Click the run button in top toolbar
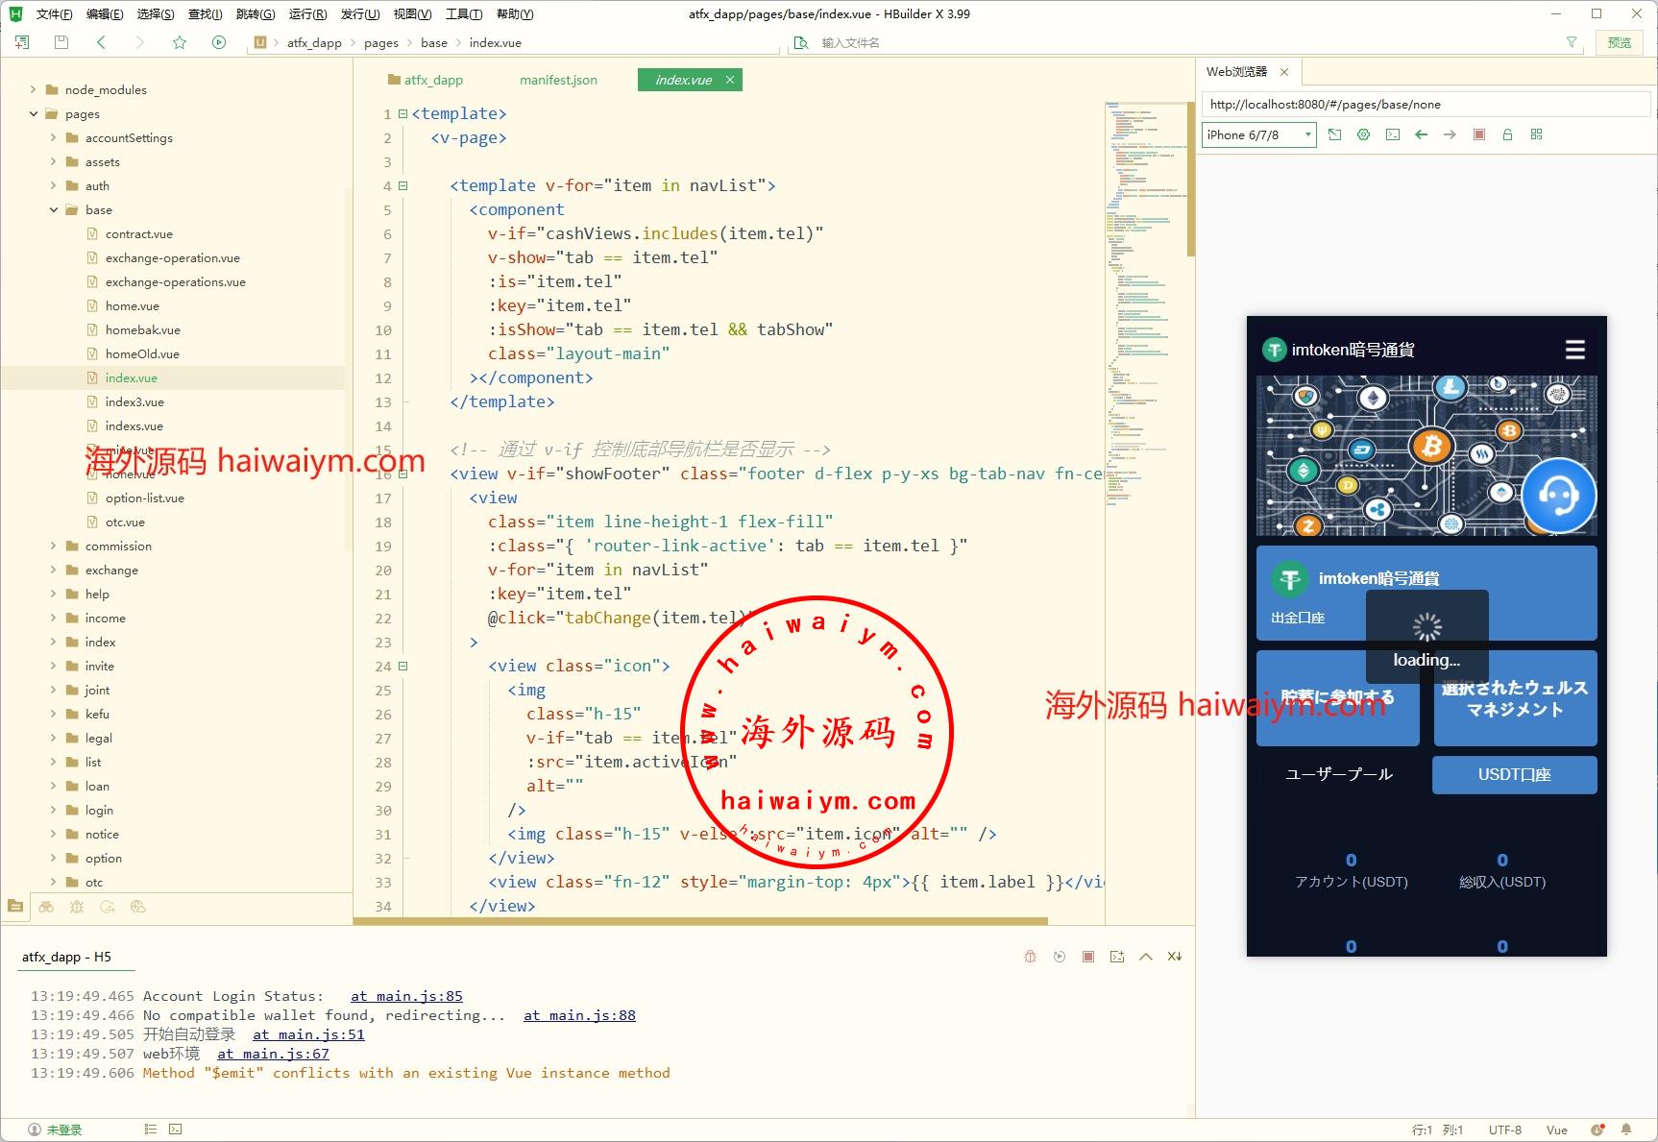Image resolution: width=1658 pixels, height=1142 pixels. point(219,42)
